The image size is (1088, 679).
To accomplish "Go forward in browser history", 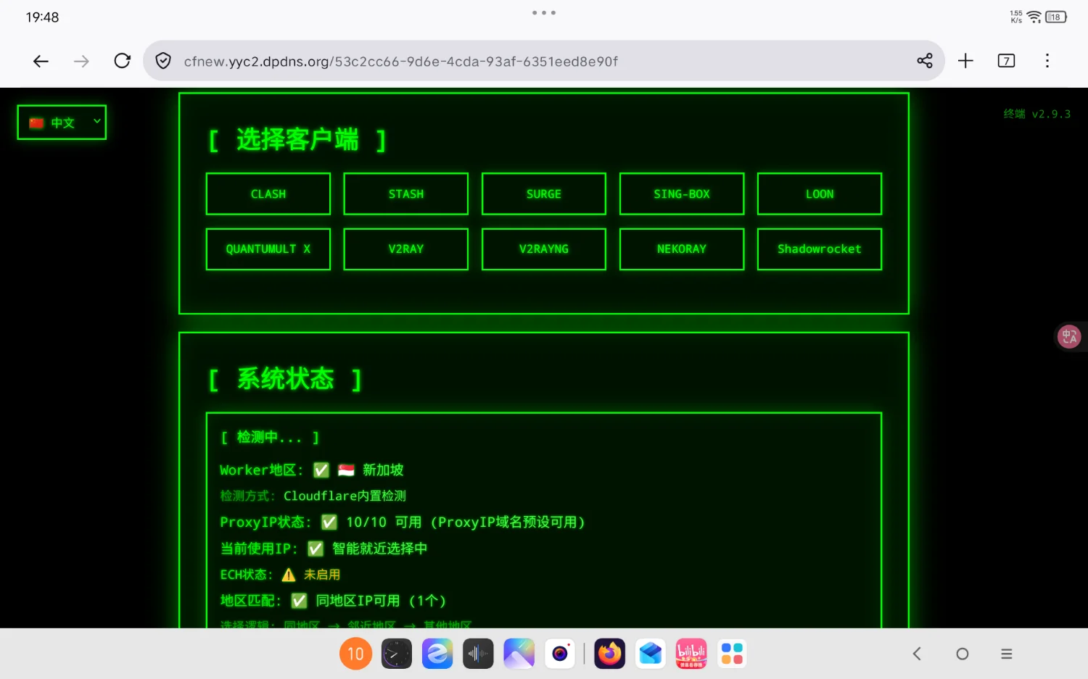I will click(81, 62).
